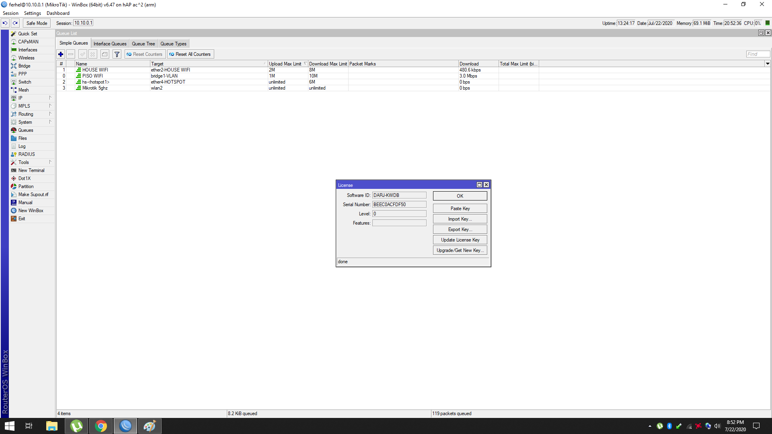Click Update License Key button

pyautogui.click(x=460, y=240)
